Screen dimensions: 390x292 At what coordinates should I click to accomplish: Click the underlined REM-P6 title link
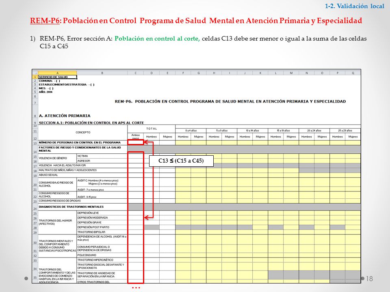[x=45, y=20]
